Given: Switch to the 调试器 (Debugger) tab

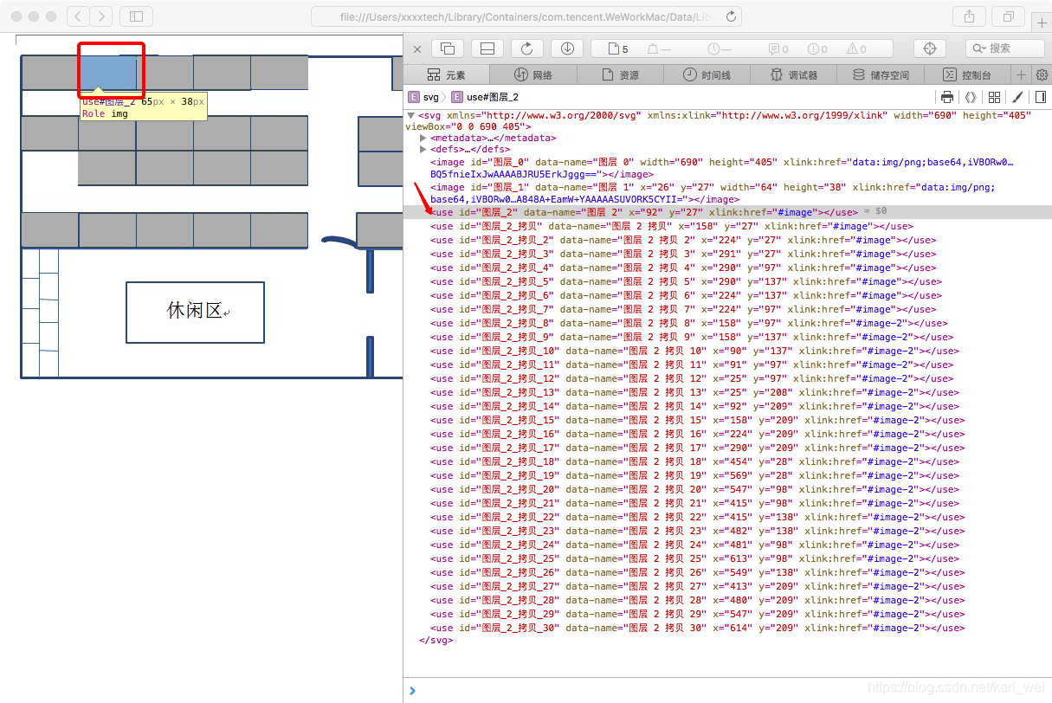Looking at the screenshot, I should [794, 74].
